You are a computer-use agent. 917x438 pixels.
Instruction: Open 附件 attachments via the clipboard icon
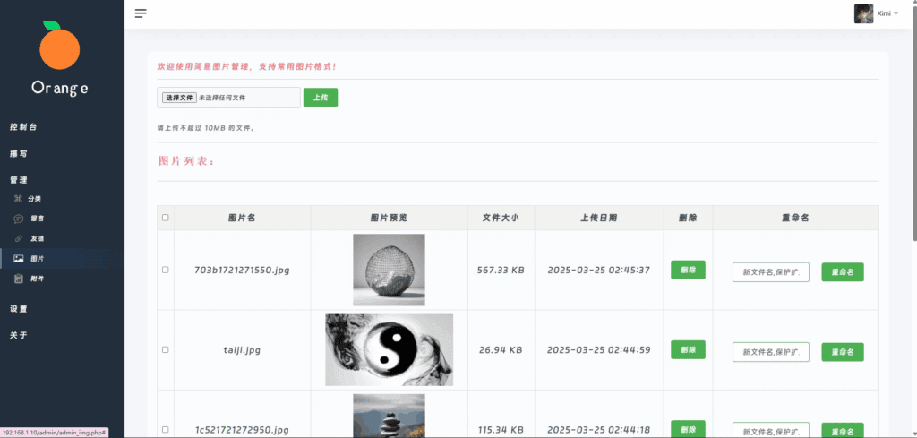[x=19, y=279]
